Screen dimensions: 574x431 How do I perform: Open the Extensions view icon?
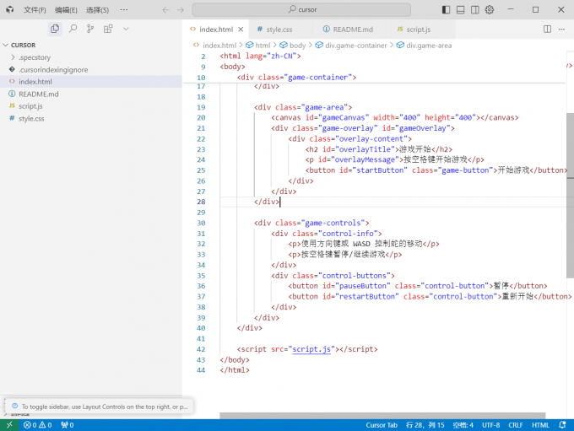(x=108, y=29)
